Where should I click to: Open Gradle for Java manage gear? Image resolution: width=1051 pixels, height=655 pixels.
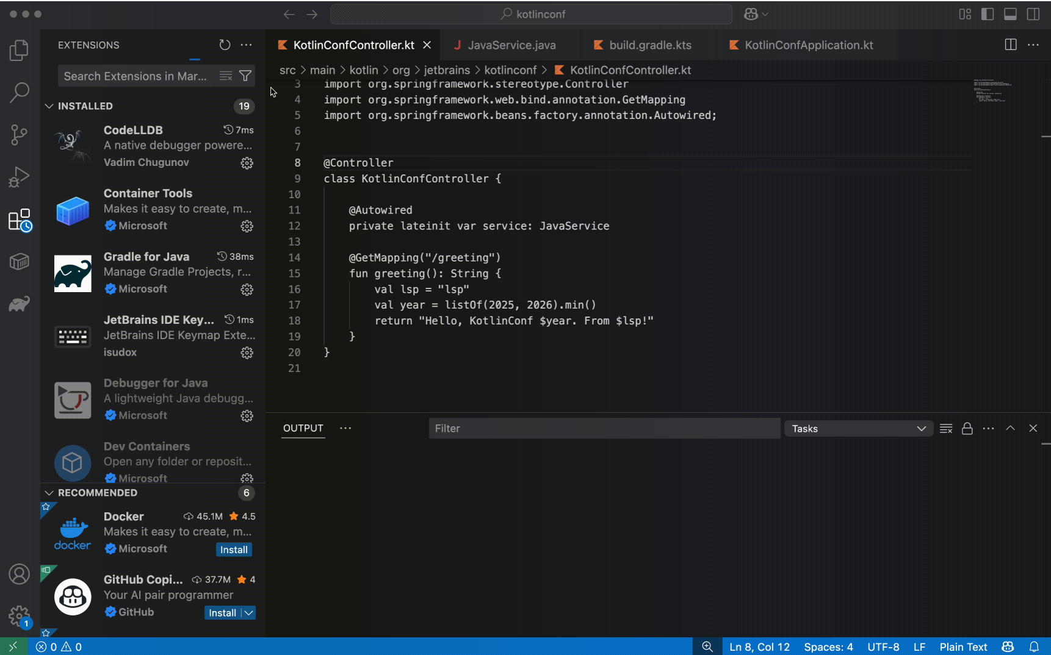click(x=247, y=290)
